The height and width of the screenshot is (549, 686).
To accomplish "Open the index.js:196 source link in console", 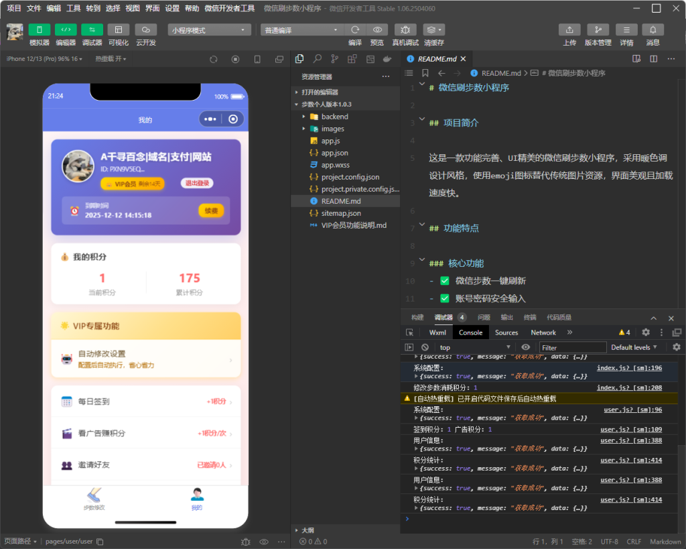I will 629,368.
